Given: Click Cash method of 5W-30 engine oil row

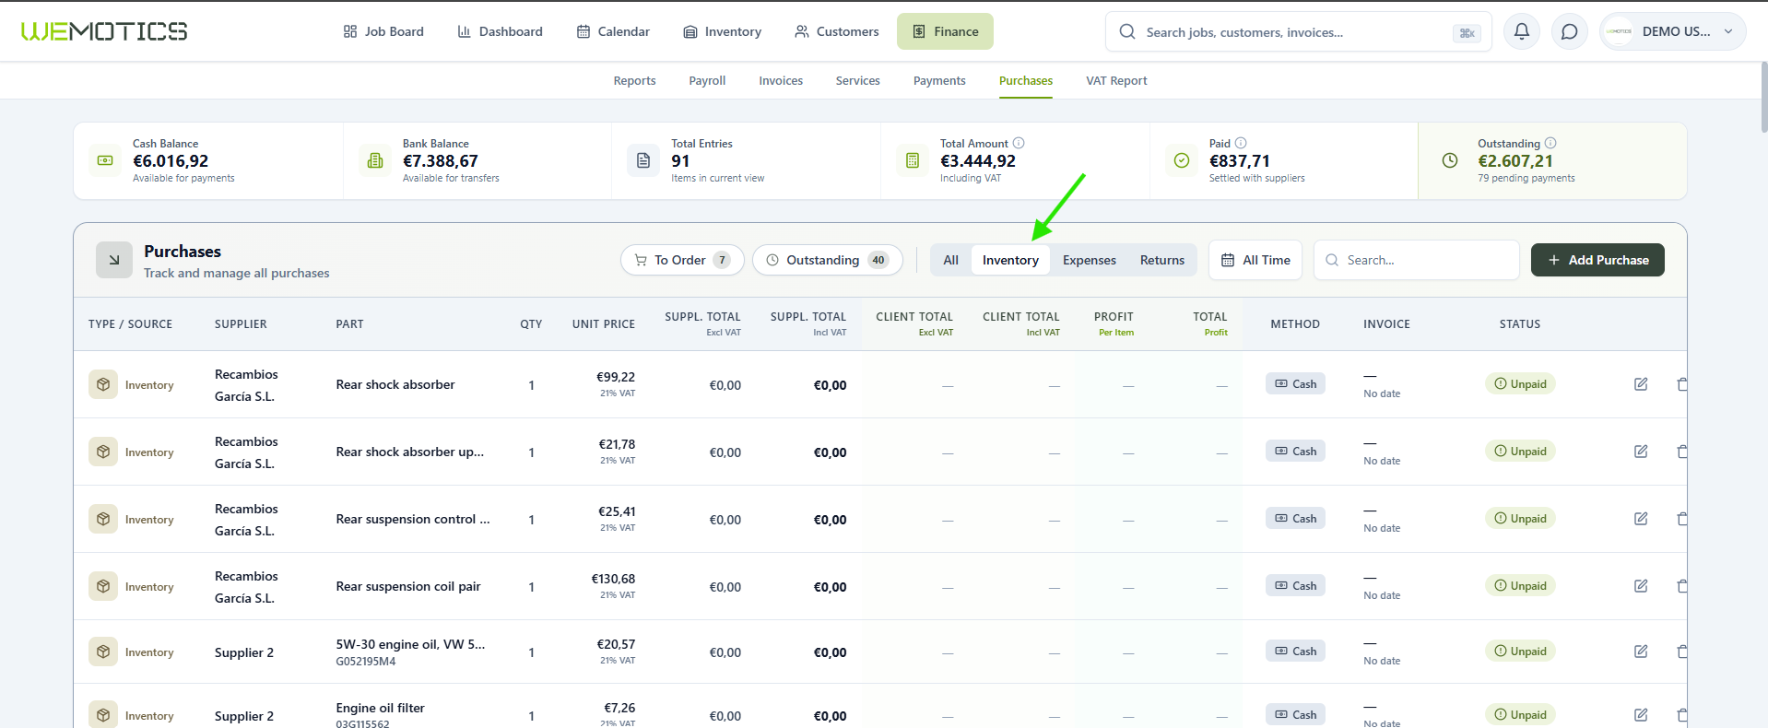Looking at the screenshot, I should tap(1295, 652).
